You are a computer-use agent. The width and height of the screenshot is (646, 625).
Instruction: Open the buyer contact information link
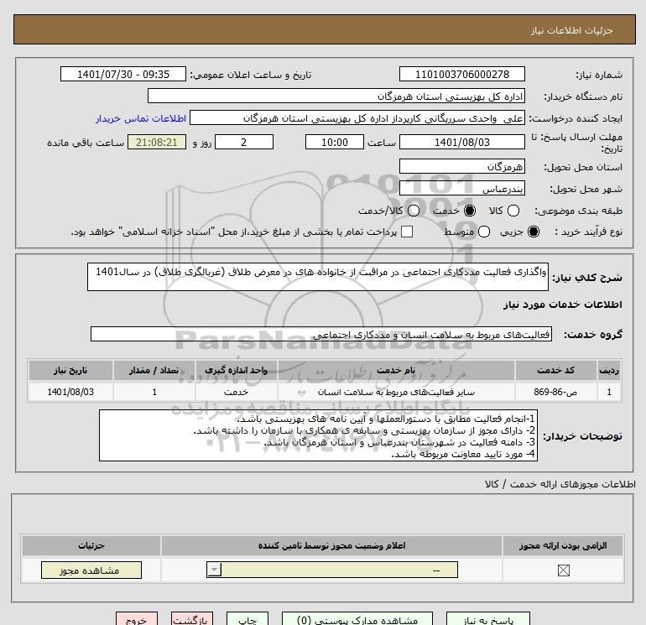point(141,118)
